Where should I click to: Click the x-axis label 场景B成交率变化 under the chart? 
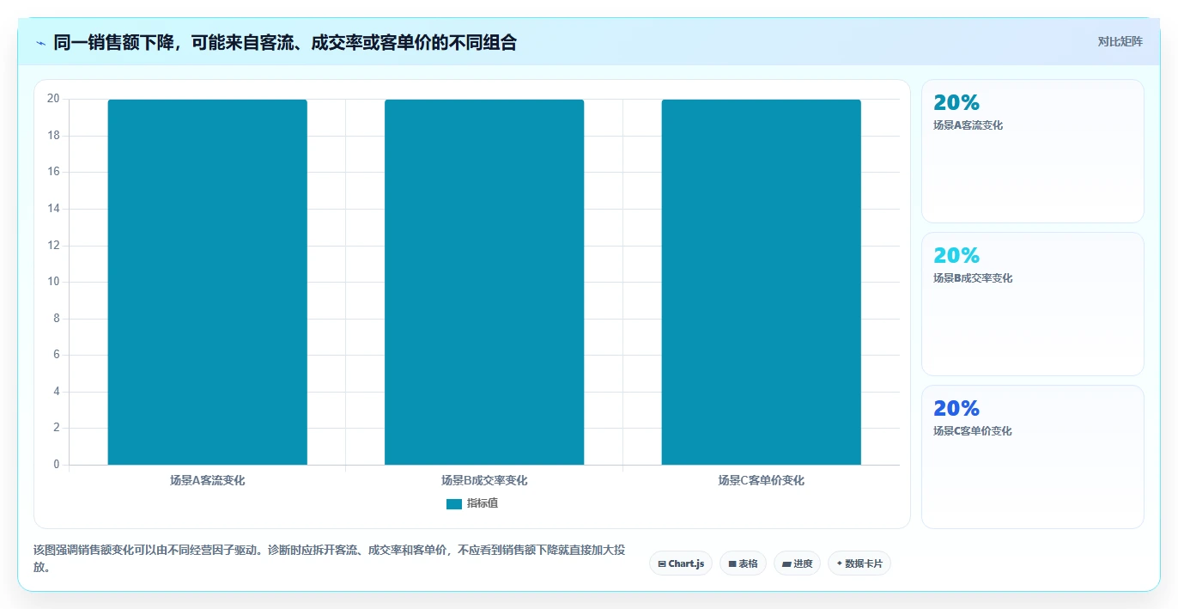coord(484,480)
